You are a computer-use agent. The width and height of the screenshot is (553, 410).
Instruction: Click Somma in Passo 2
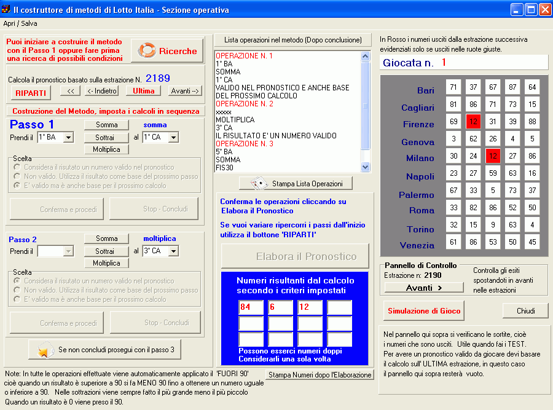[106, 239]
